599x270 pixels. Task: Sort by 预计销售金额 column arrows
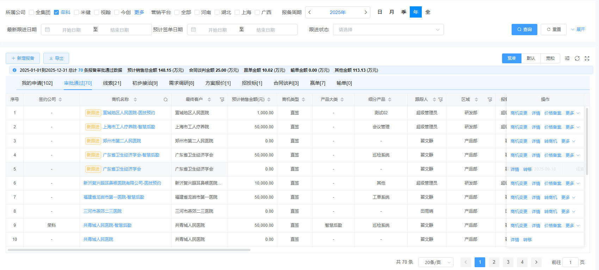click(x=269, y=100)
